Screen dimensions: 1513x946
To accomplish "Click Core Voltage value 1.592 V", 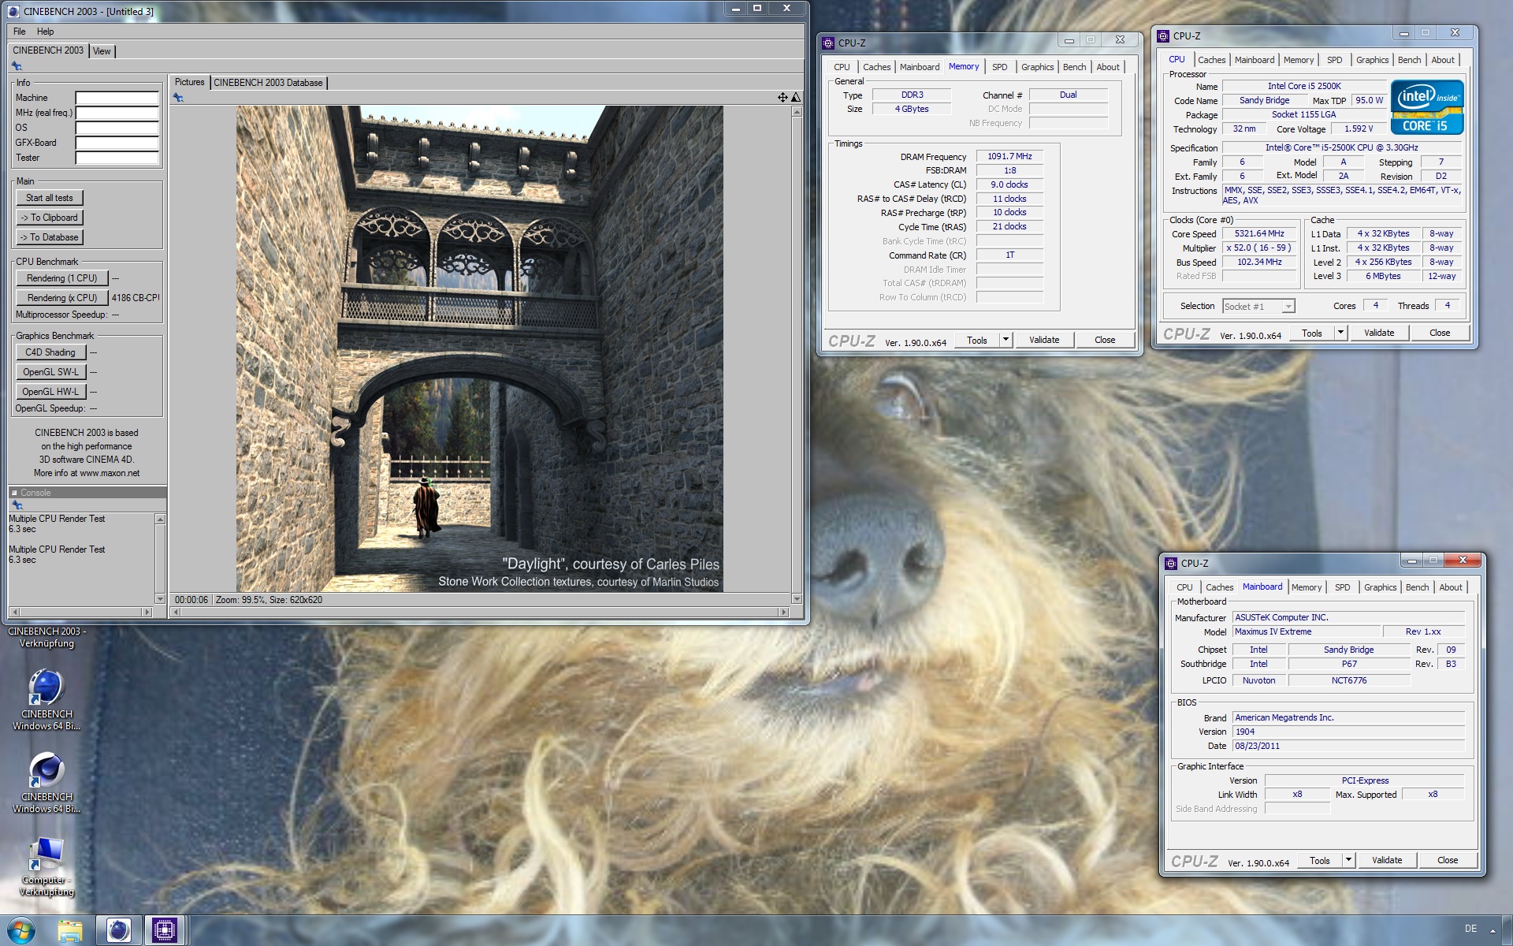I will pyautogui.click(x=1359, y=128).
